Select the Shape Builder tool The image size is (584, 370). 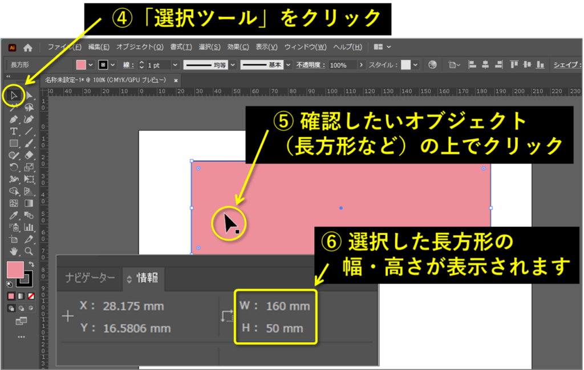(14, 192)
